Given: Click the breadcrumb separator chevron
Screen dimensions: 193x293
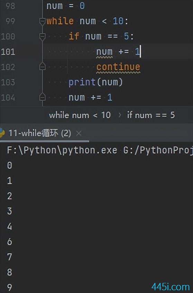Looking at the screenshot, I should click(120, 115).
